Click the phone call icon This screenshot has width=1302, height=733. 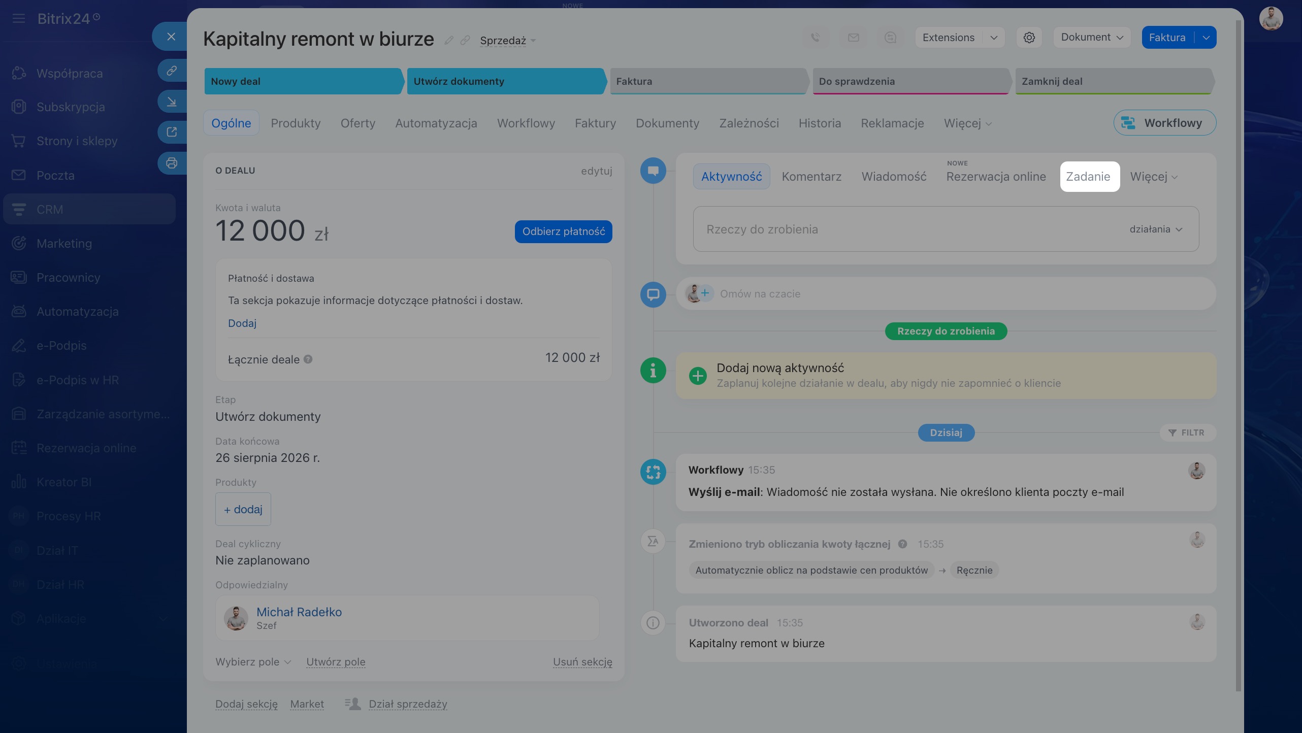(x=816, y=38)
